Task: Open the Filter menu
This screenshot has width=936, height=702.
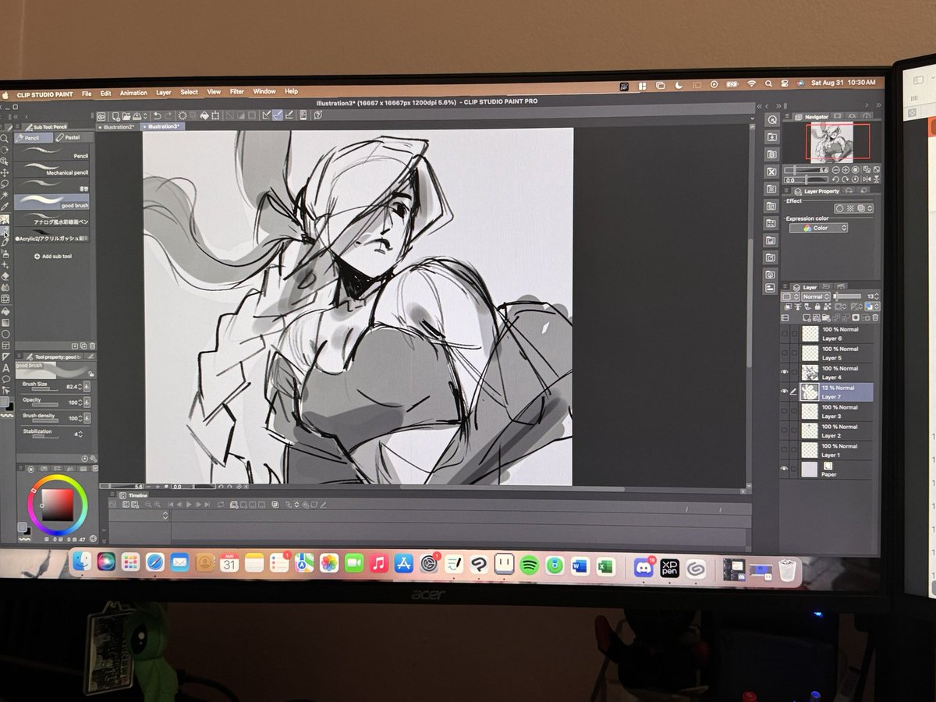Action: 236,91
